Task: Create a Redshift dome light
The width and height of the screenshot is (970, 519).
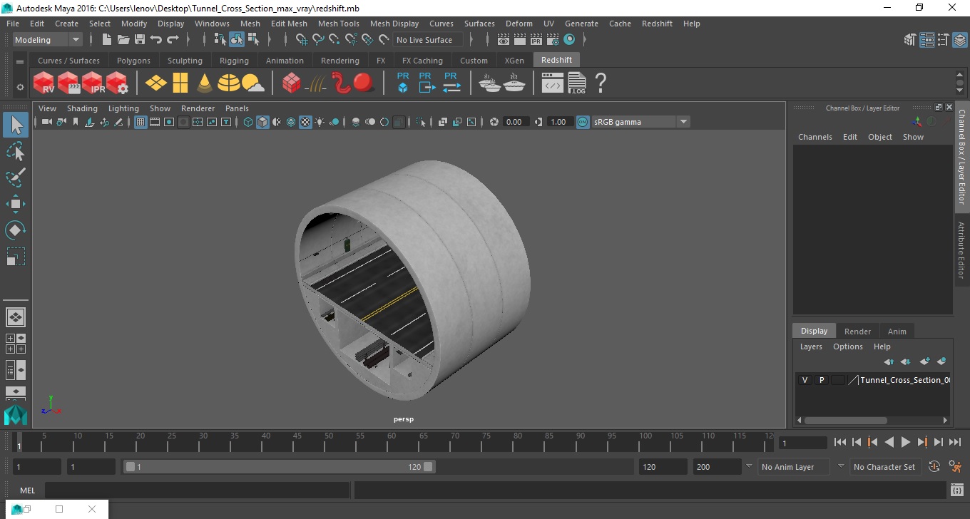Action: pyautogui.click(x=228, y=83)
